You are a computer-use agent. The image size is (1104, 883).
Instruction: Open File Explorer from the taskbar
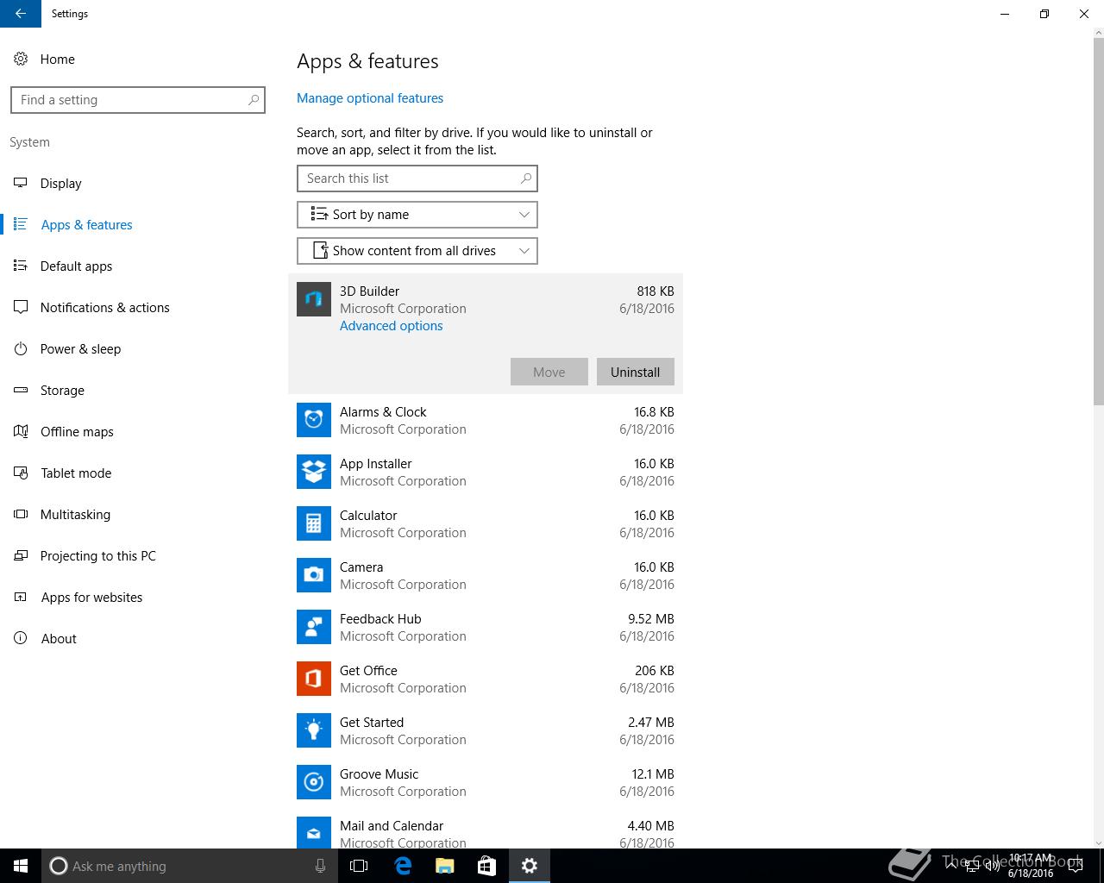(x=445, y=866)
